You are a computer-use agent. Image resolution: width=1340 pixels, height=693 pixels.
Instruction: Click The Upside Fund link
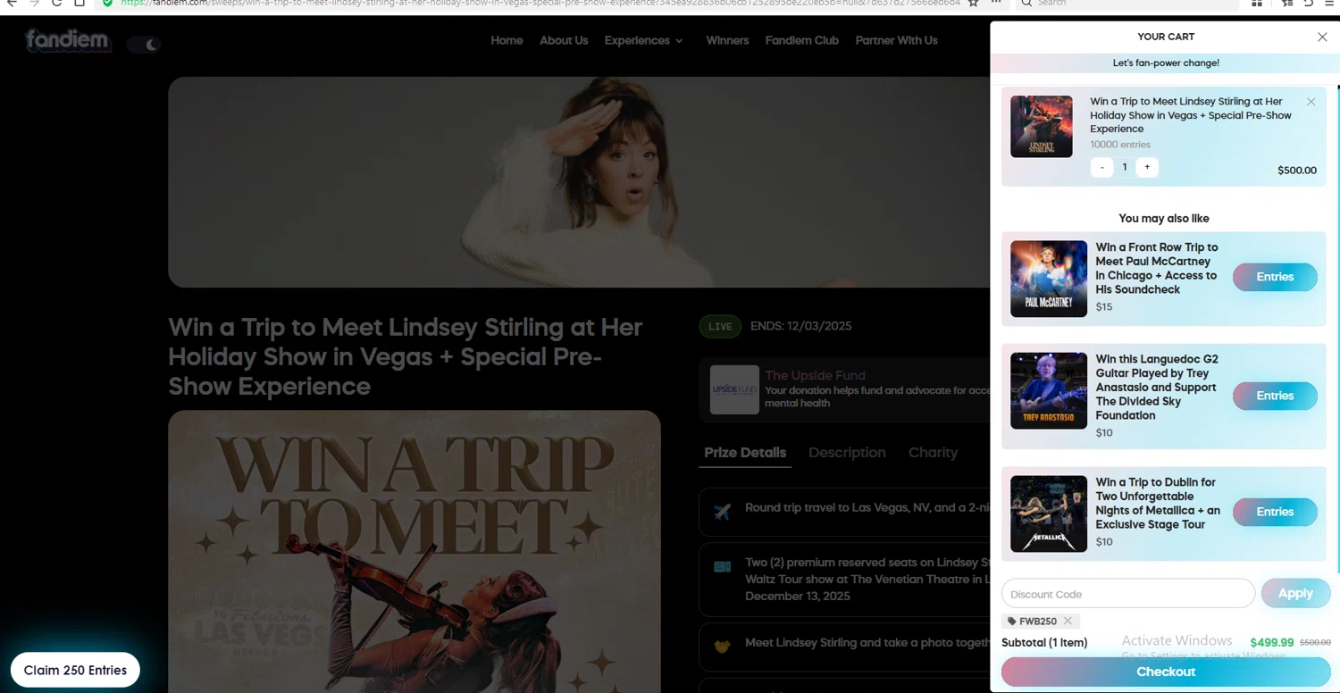pos(815,376)
